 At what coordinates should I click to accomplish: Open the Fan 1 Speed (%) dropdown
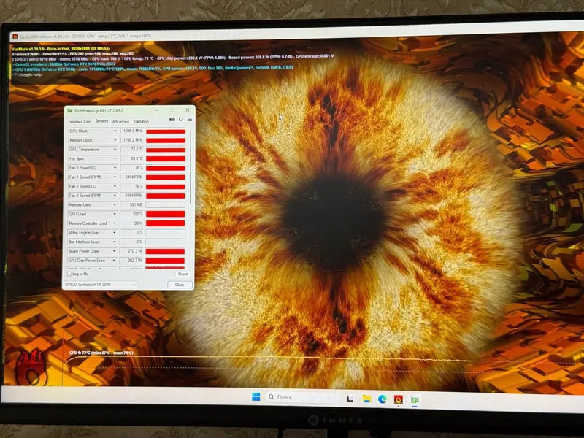[115, 168]
